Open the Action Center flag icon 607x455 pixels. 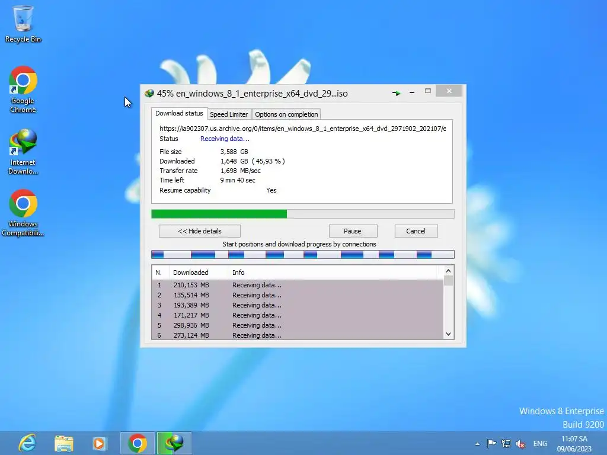pos(491,443)
